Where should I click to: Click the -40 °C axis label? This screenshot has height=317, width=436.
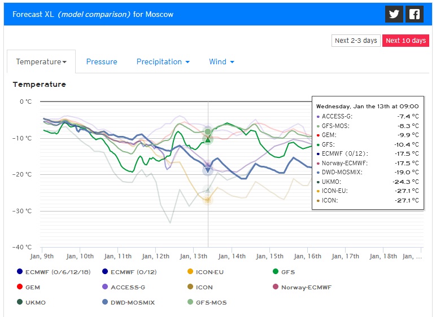(x=22, y=247)
